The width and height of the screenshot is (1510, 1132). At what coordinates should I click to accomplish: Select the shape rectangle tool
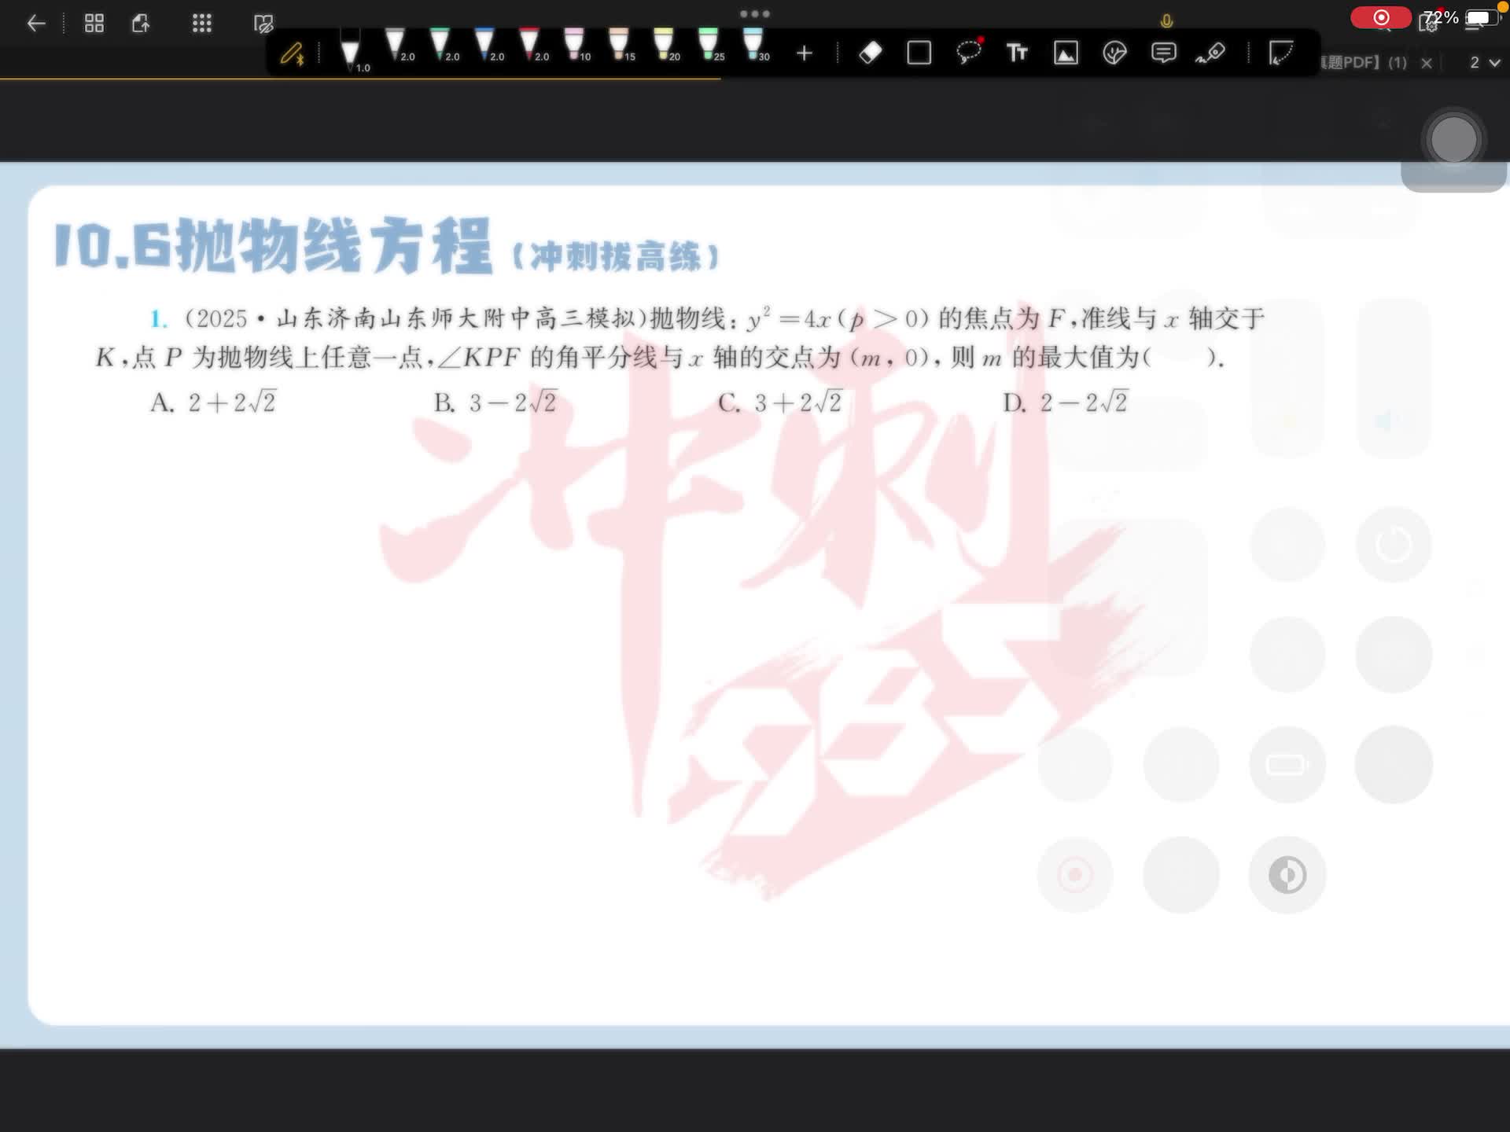[x=919, y=53]
